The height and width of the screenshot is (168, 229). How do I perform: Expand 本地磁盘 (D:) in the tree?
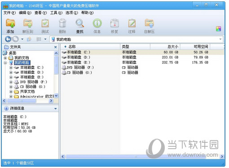click(x=11, y=73)
